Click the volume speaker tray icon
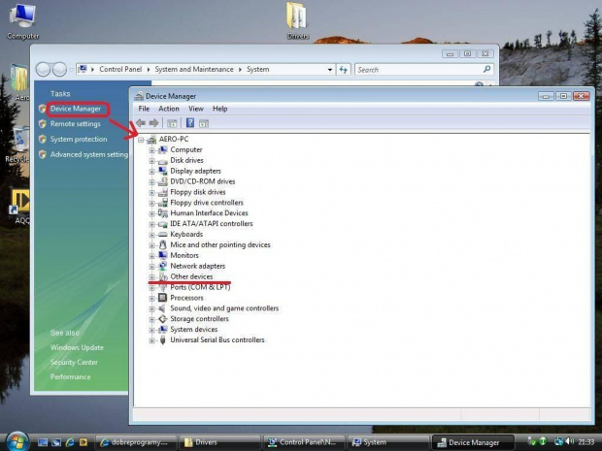The width and height of the screenshot is (602, 451). coord(569,442)
